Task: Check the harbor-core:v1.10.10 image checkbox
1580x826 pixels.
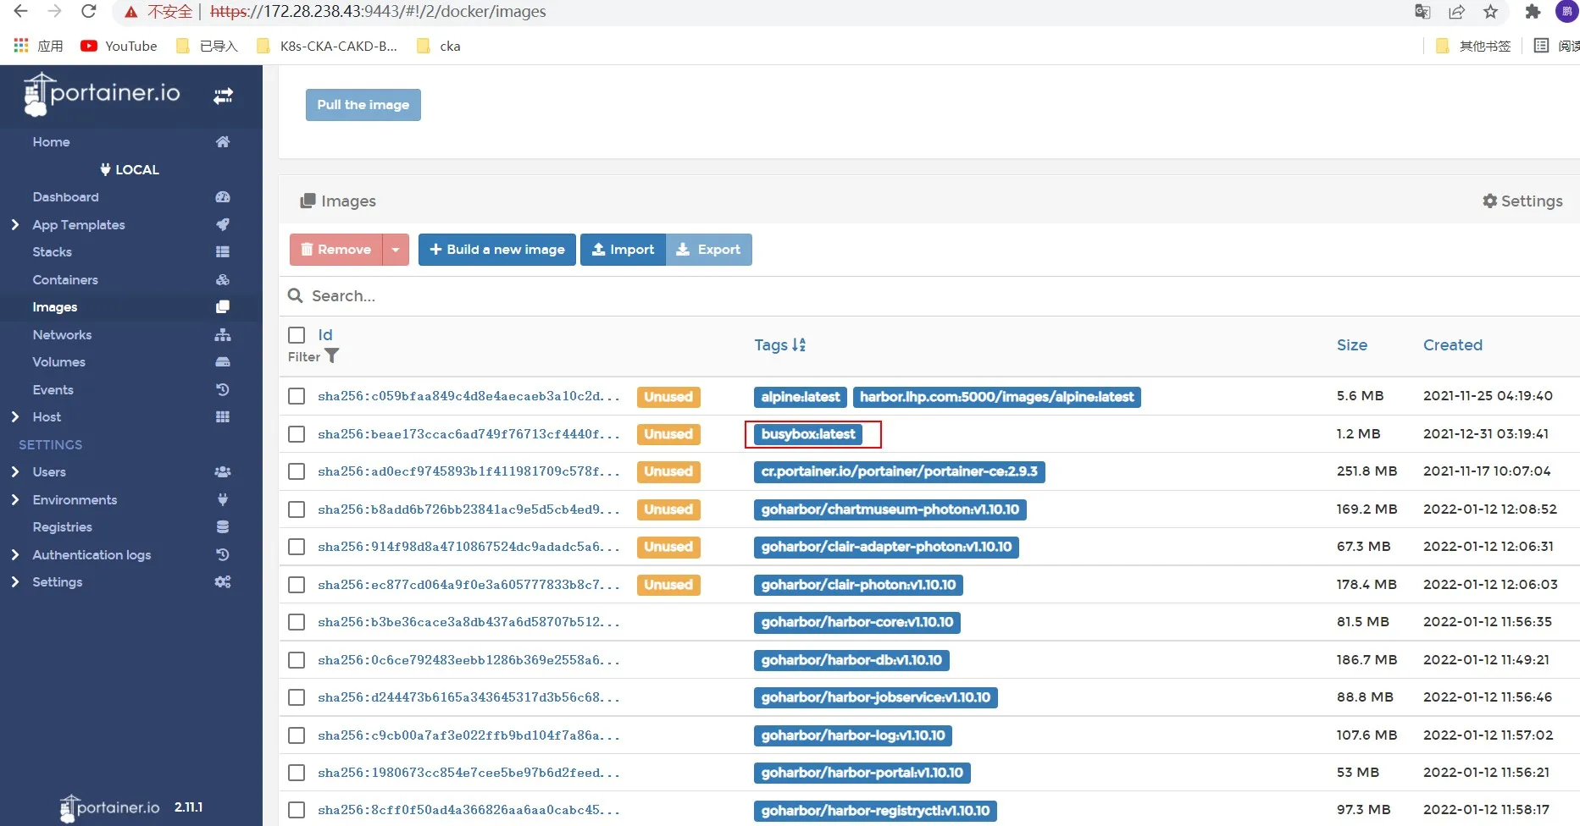Action: [297, 622]
